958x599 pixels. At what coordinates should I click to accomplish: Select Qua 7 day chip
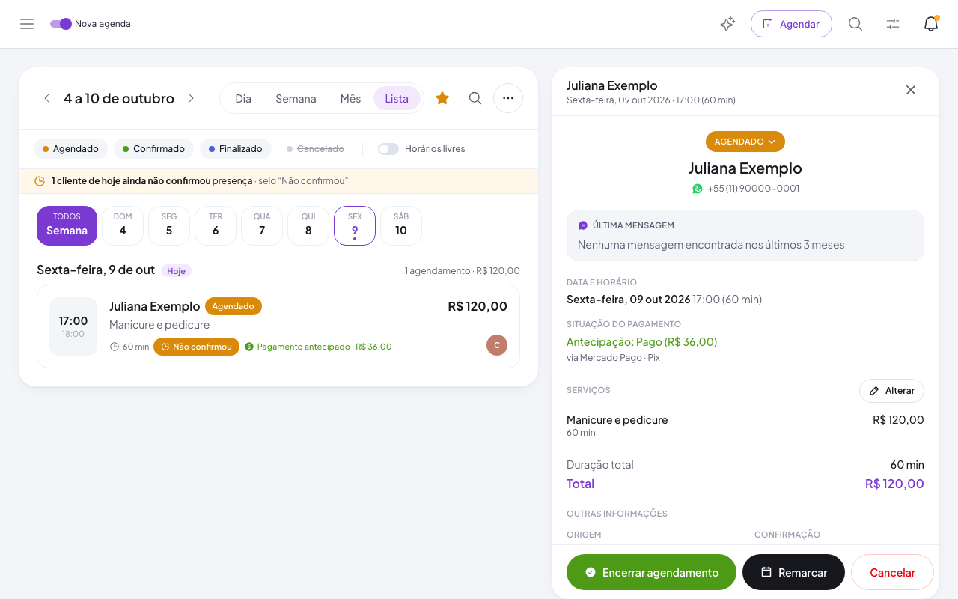click(x=262, y=225)
